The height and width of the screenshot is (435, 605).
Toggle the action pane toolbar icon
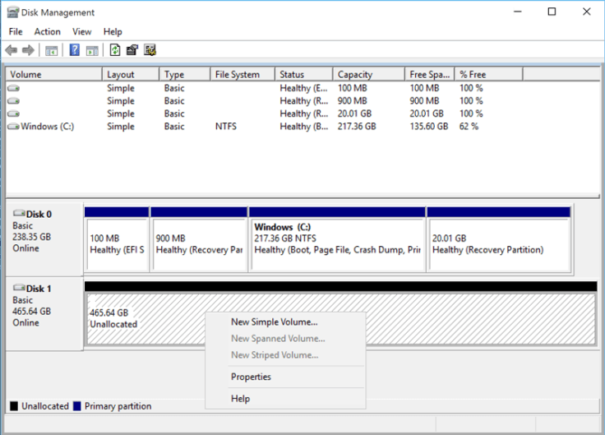(92, 50)
